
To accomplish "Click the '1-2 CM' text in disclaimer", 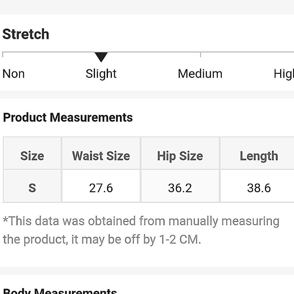I will pos(180,239).
